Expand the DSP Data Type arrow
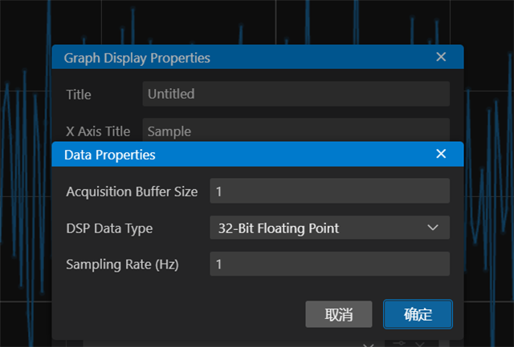514x347 pixels. 434,228
